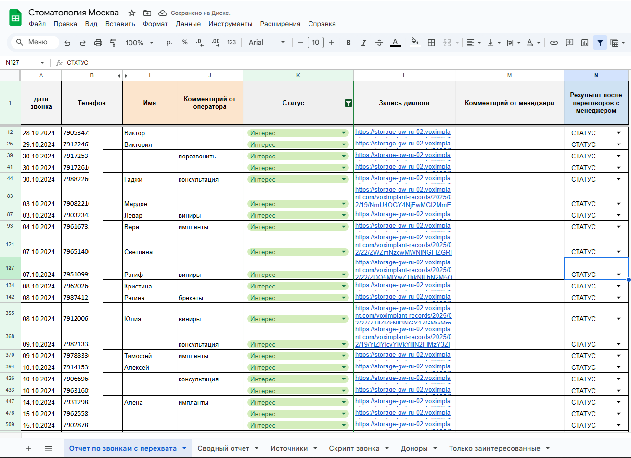The image size is (631, 458).
Task: Click the Insert chart icon
Action: pyautogui.click(x=585, y=43)
